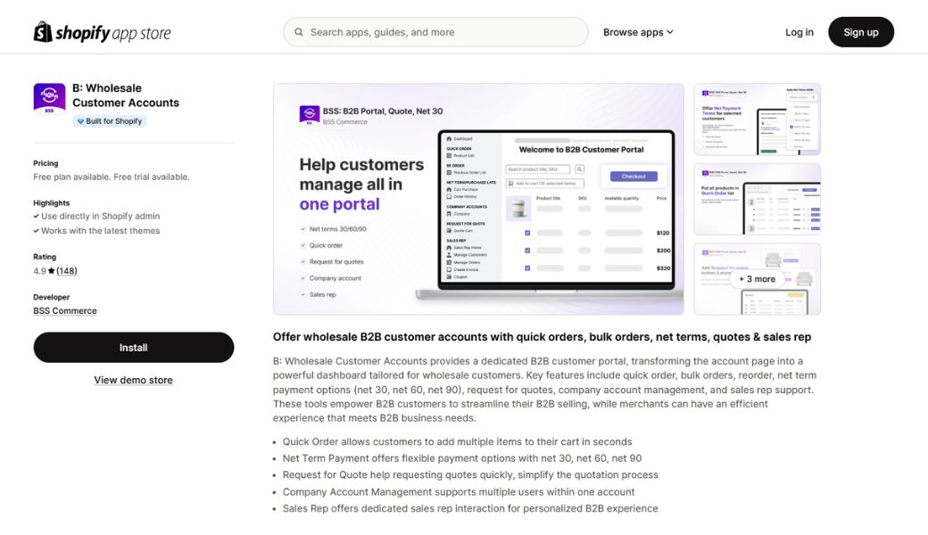Click the bullet 'Net Term Payment offers' line
Image resolution: width=928 pixels, height=535 pixels.
[461, 458]
